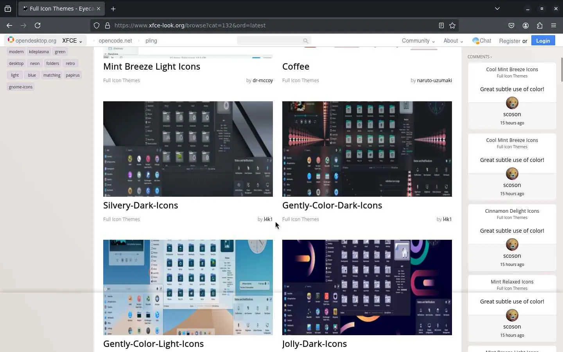Select the Full Icon Themes browser tab
The width and height of the screenshot is (563, 352).
(61, 9)
